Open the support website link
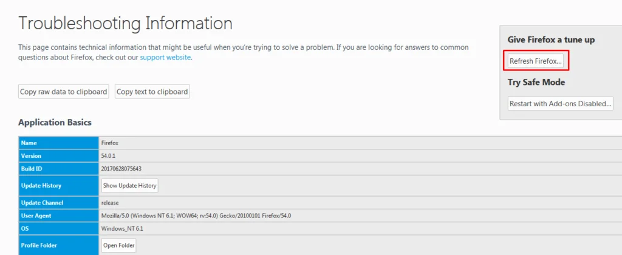The height and width of the screenshot is (255, 622). [x=165, y=57]
